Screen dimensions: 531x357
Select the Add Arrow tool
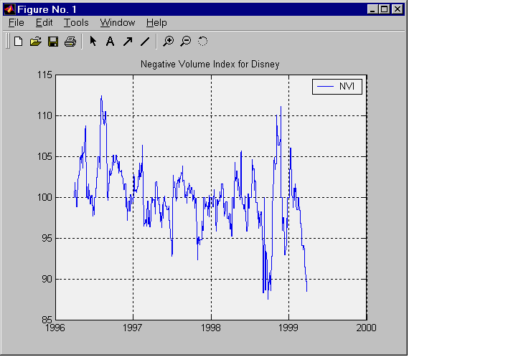[x=128, y=42]
